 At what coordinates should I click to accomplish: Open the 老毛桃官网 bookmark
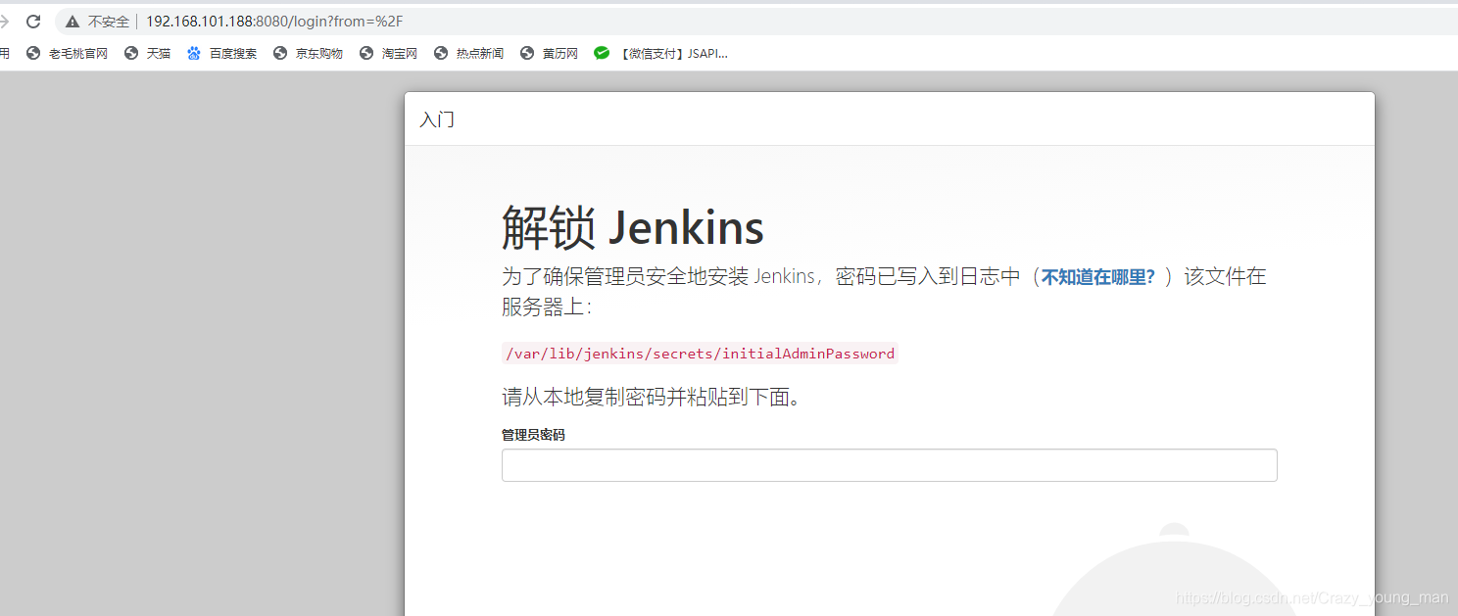coord(68,54)
